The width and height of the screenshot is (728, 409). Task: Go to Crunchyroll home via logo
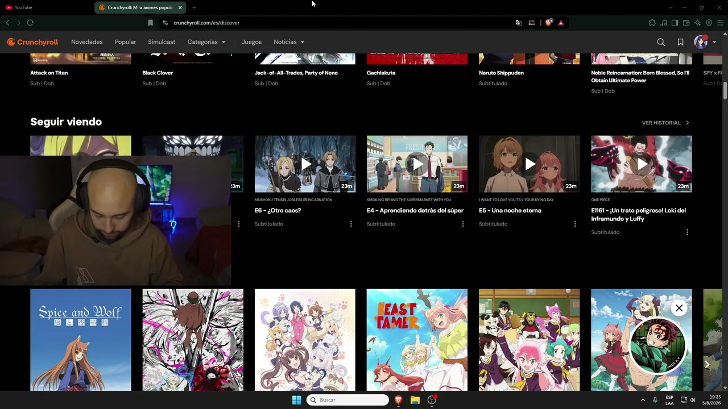(x=32, y=42)
